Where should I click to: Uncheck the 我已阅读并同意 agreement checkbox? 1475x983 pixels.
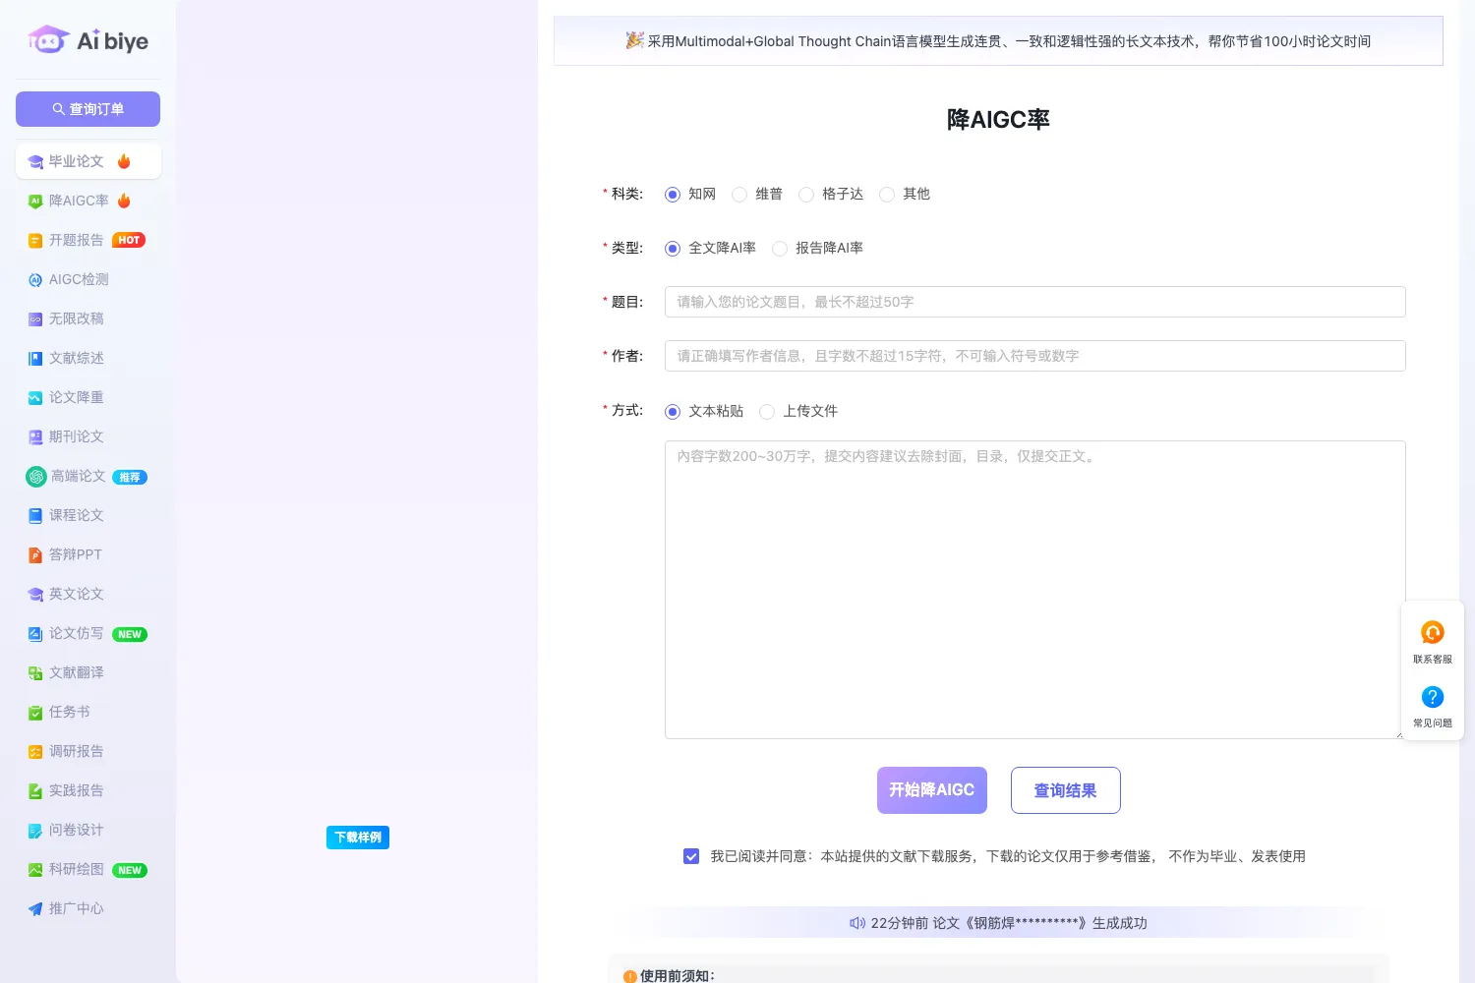691,856
